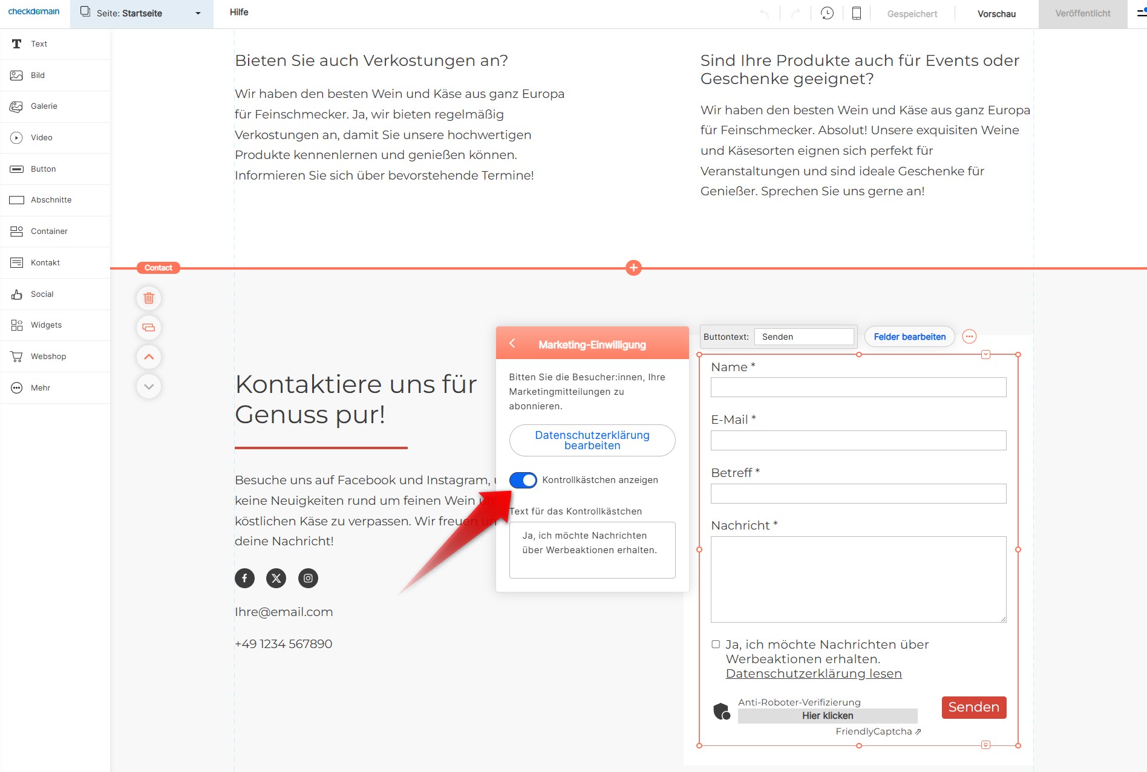This screenshot has width=1147, height=772.
Task: Click the section layout icon below trash
Action: [x=149, y=328]
